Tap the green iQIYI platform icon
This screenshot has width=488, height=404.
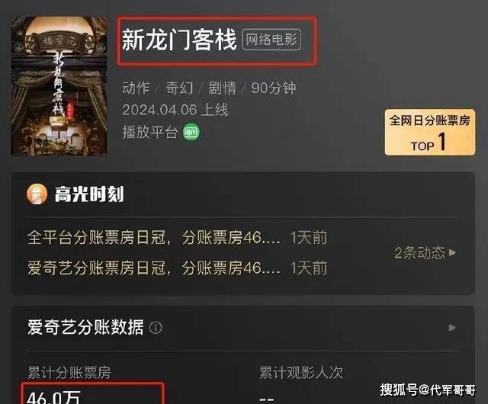[191, 132]
